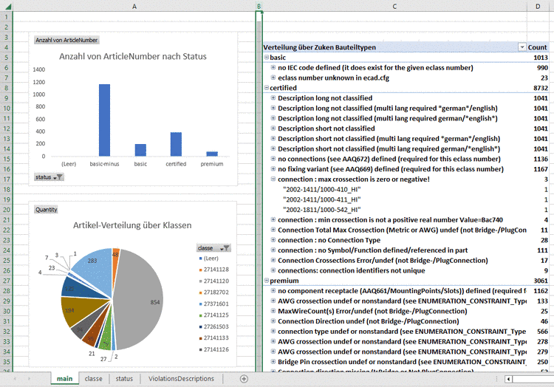Select cell "2002-1411/1000-411_HI"

click(x=394, y=199)
